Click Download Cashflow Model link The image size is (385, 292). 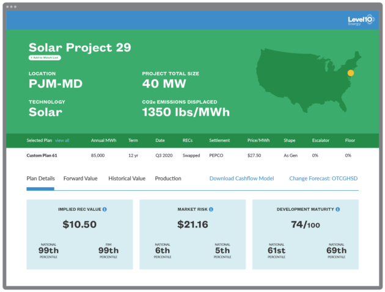click(x=241, y=179)
